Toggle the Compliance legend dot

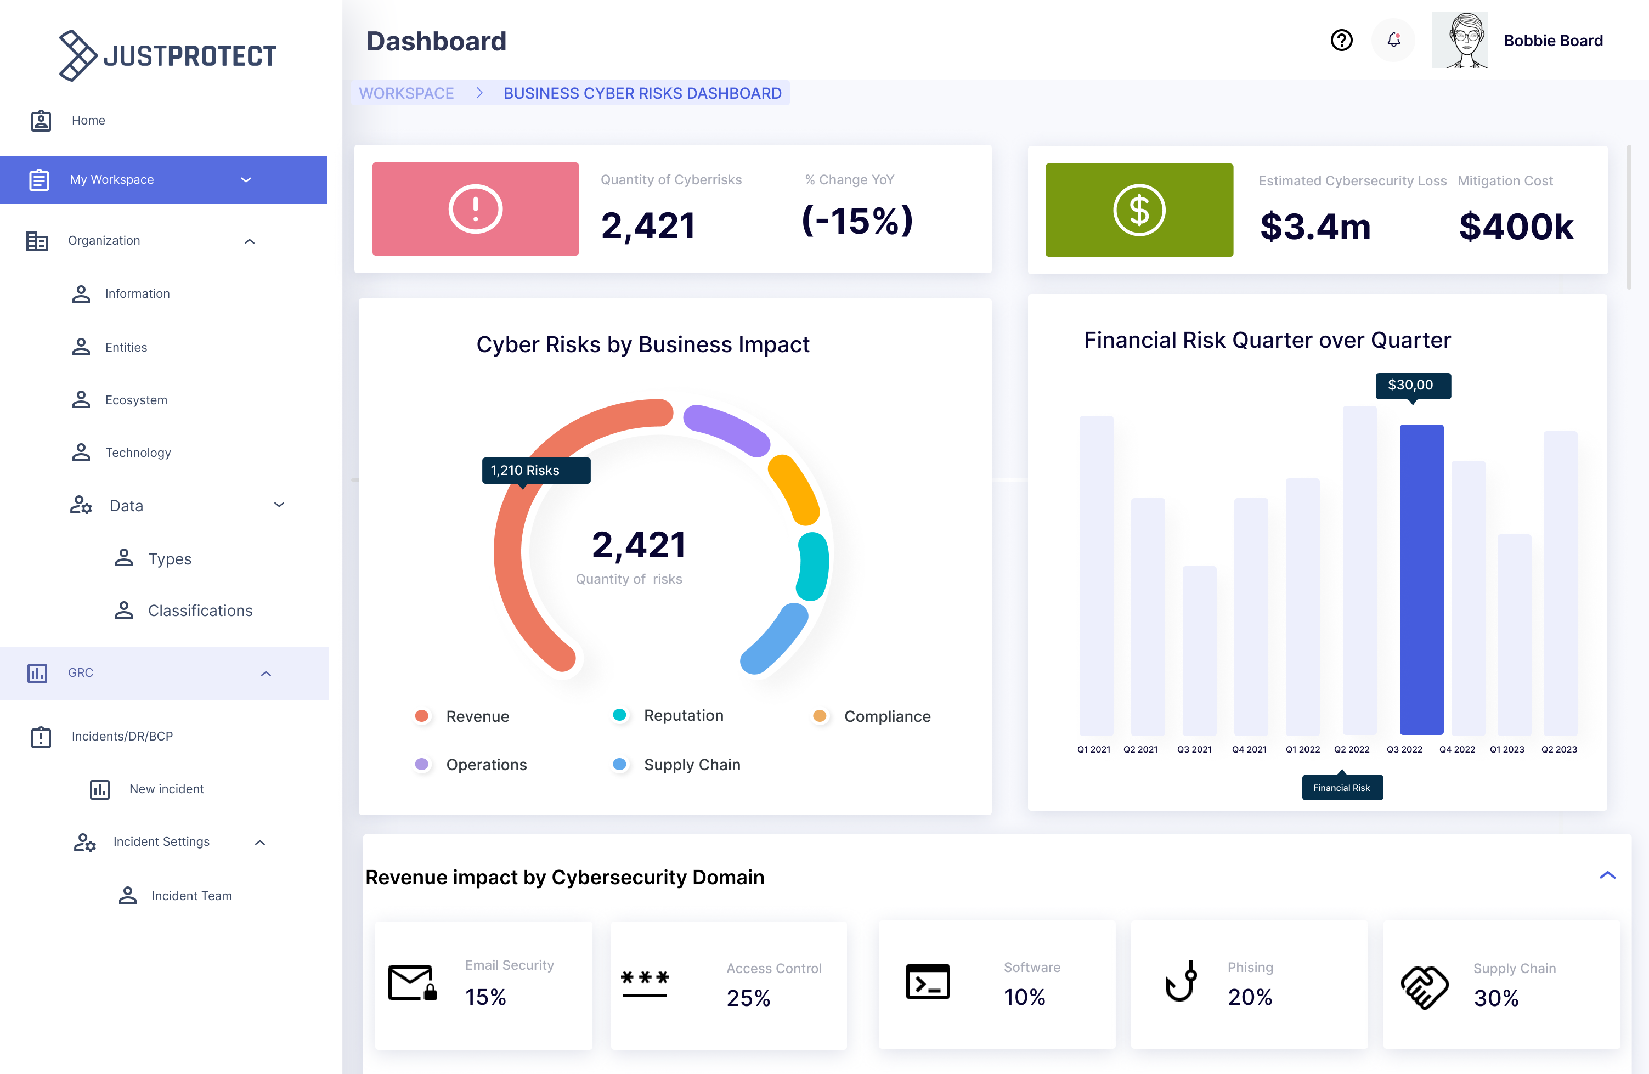click(x=820, y=716)
